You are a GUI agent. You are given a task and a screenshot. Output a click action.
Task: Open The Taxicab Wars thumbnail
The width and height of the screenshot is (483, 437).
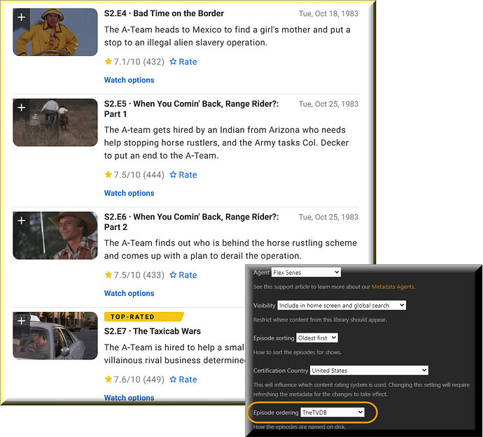tap(55, 336)
